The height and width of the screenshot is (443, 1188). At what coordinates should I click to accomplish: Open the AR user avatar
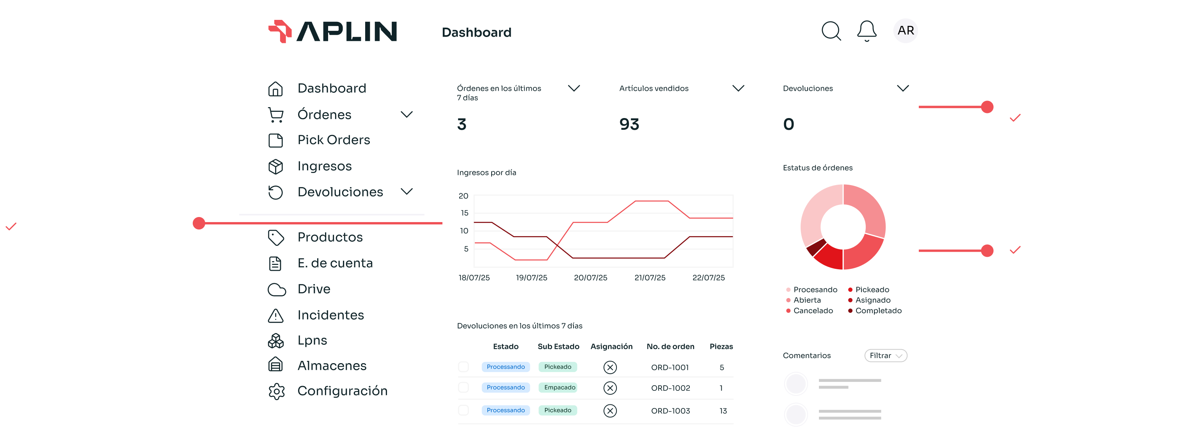click(905, 30)
